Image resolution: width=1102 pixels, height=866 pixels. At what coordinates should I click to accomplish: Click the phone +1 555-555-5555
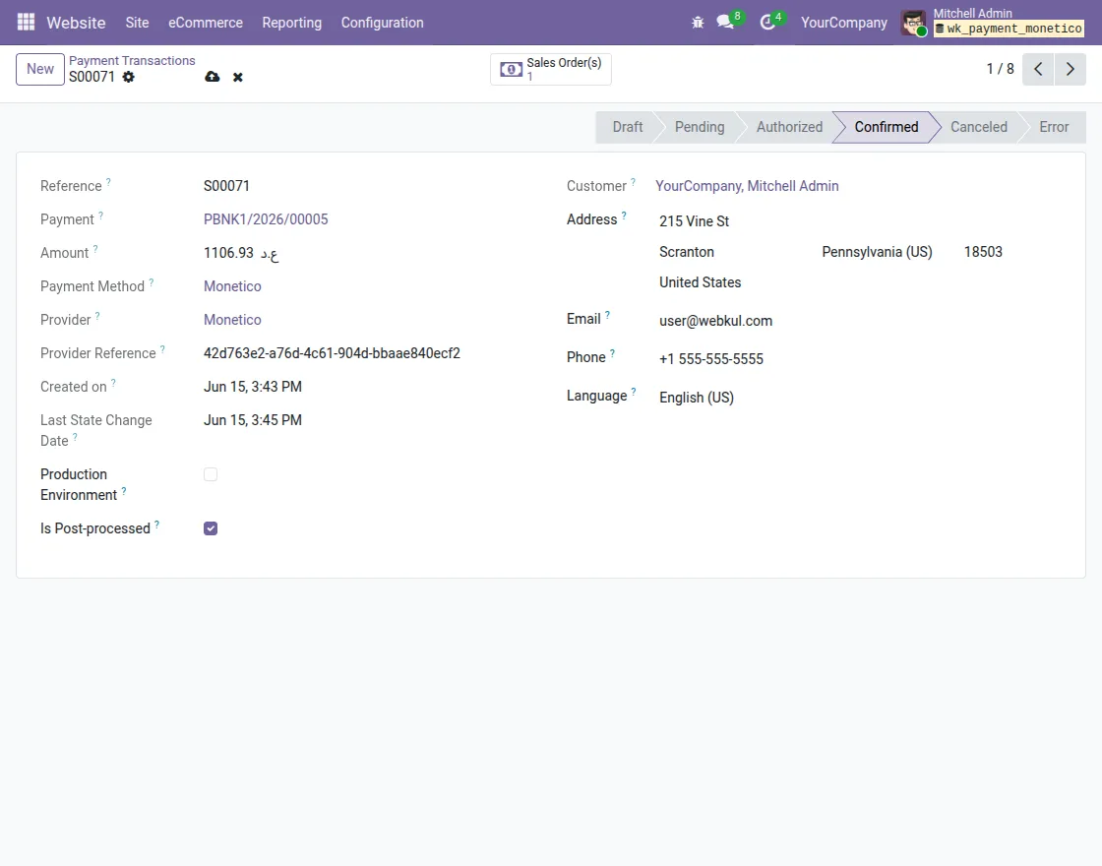click(x=711, y=359)
